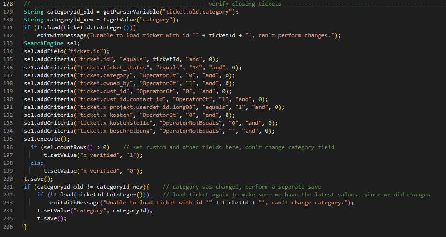Click the categoryId_new variable declaration on line 180

[71, 20]
